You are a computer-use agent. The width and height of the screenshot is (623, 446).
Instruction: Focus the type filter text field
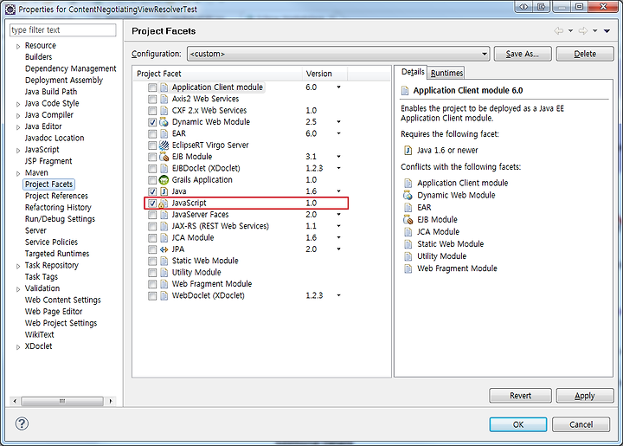point(63,29)
